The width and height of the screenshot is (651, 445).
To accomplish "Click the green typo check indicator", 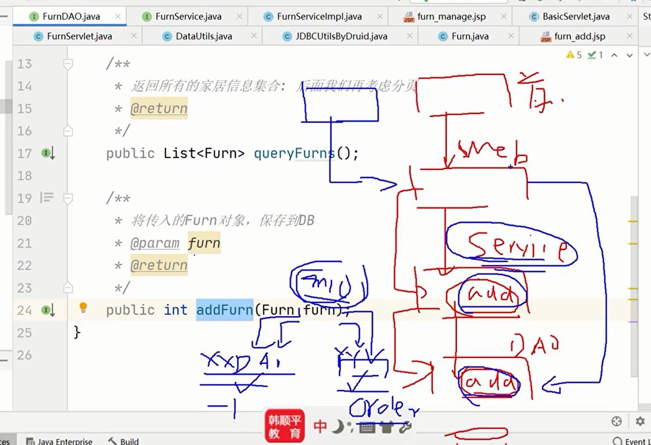I will (596, 55).
